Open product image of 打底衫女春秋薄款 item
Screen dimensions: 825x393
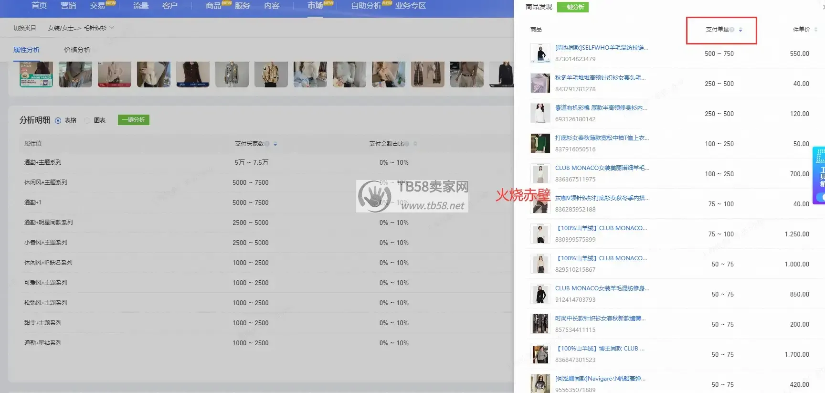point(540,144)
